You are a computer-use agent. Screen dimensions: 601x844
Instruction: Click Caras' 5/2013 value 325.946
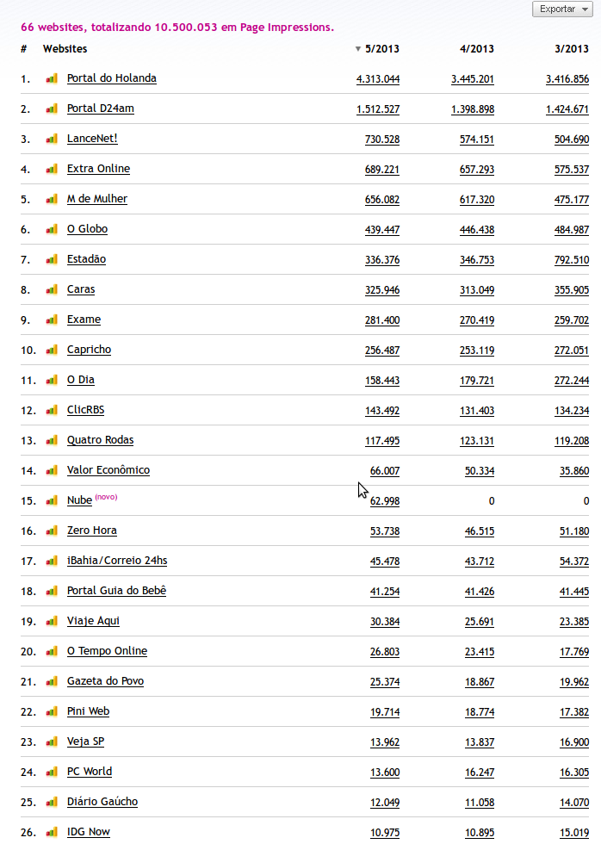[x=382, y=289]
